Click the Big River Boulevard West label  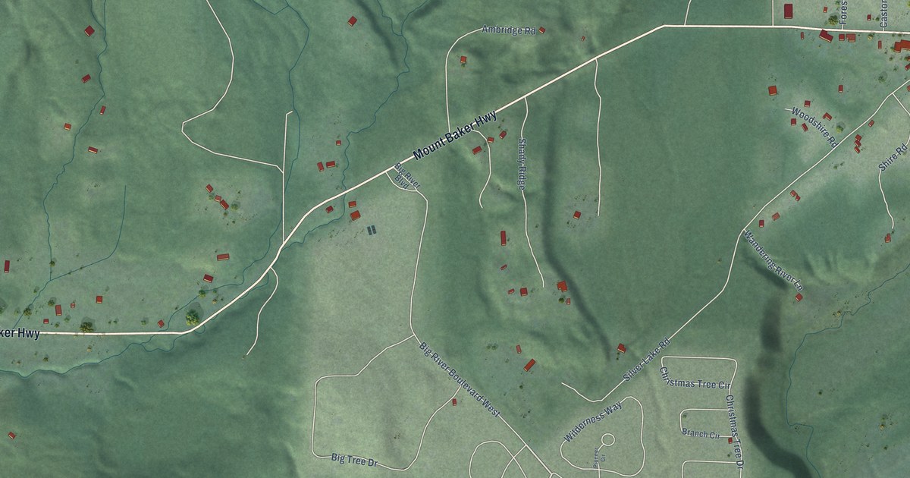tap(460, 379)
